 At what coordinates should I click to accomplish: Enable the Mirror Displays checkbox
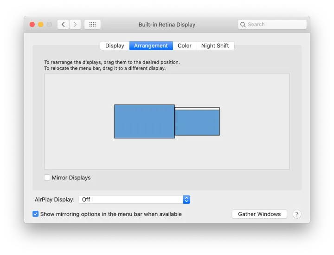tap(47, 177)
